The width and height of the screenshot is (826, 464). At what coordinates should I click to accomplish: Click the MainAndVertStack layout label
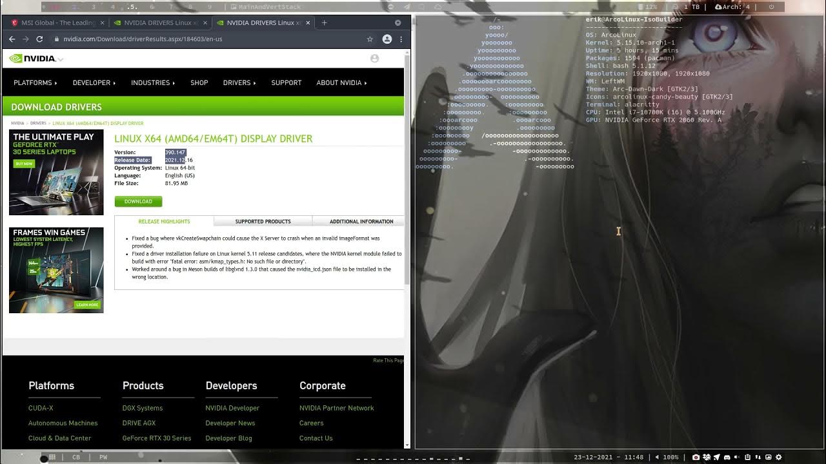click(270, 7)
